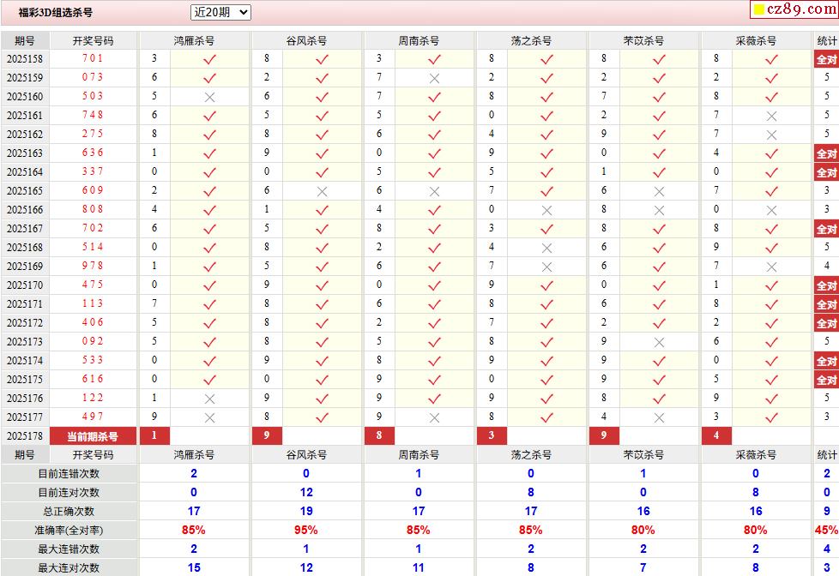Click the red checkmark in 谷风杀号 for row 2025177
839x576 pixels.
pyautogui.click(x=322, y=417)
